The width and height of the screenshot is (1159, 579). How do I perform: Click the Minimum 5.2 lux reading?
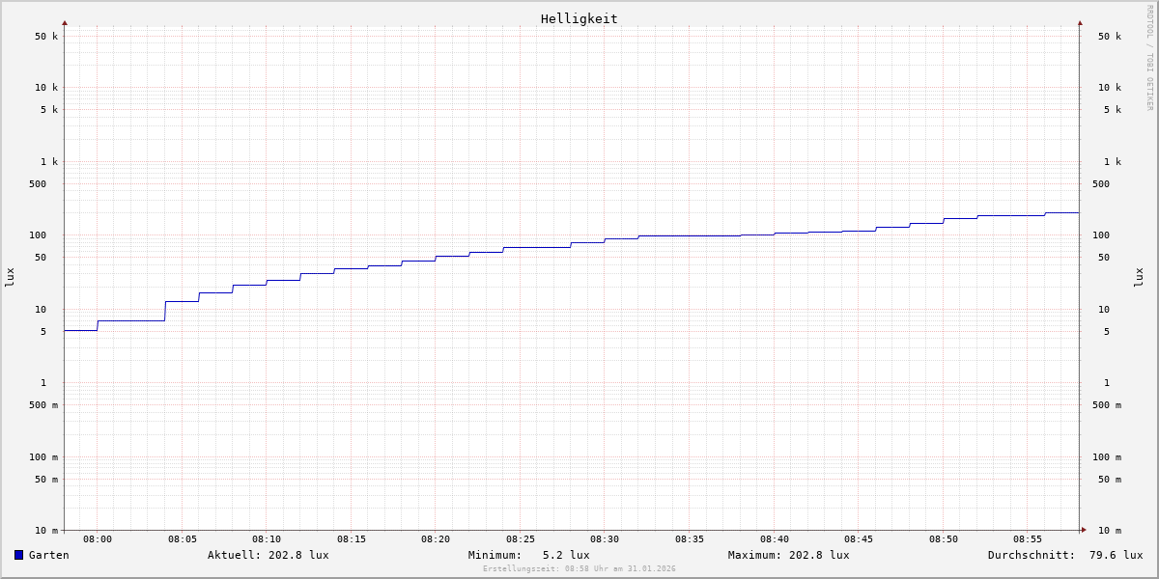[x=528, y=555]
